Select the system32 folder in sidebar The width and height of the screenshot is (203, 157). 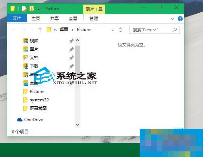(x=39, y=100)
